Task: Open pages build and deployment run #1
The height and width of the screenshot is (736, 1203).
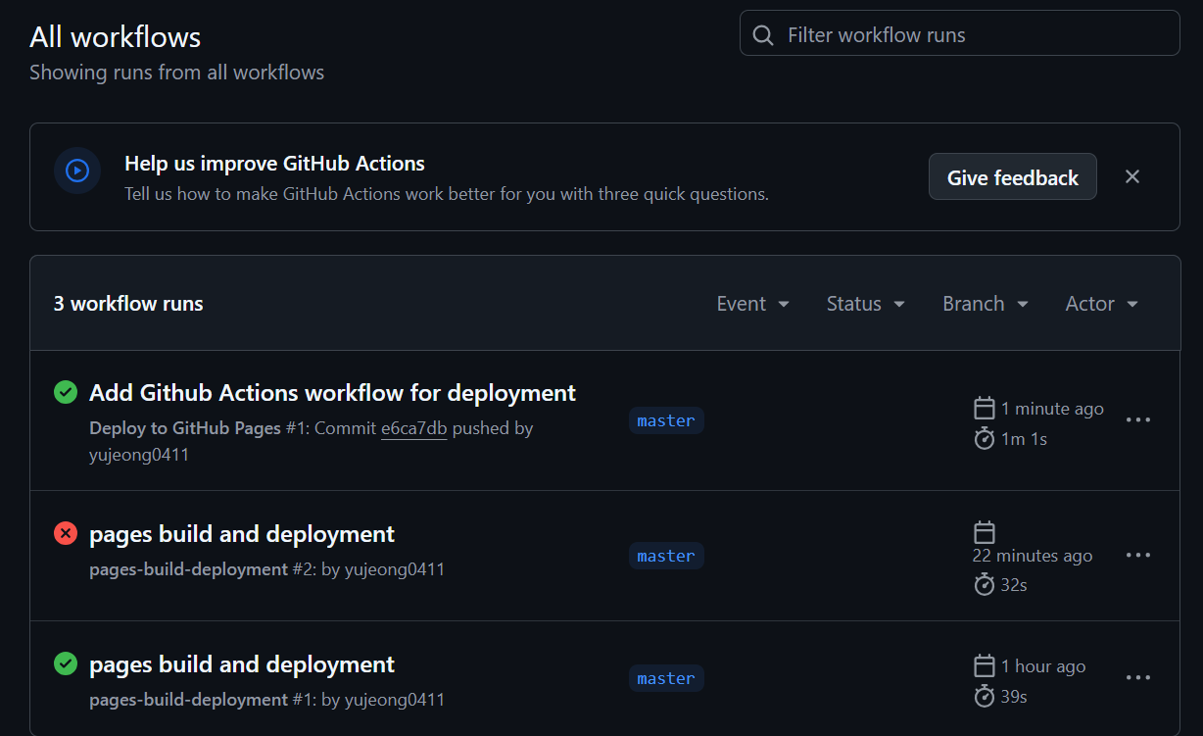Action: click(242, 664)
